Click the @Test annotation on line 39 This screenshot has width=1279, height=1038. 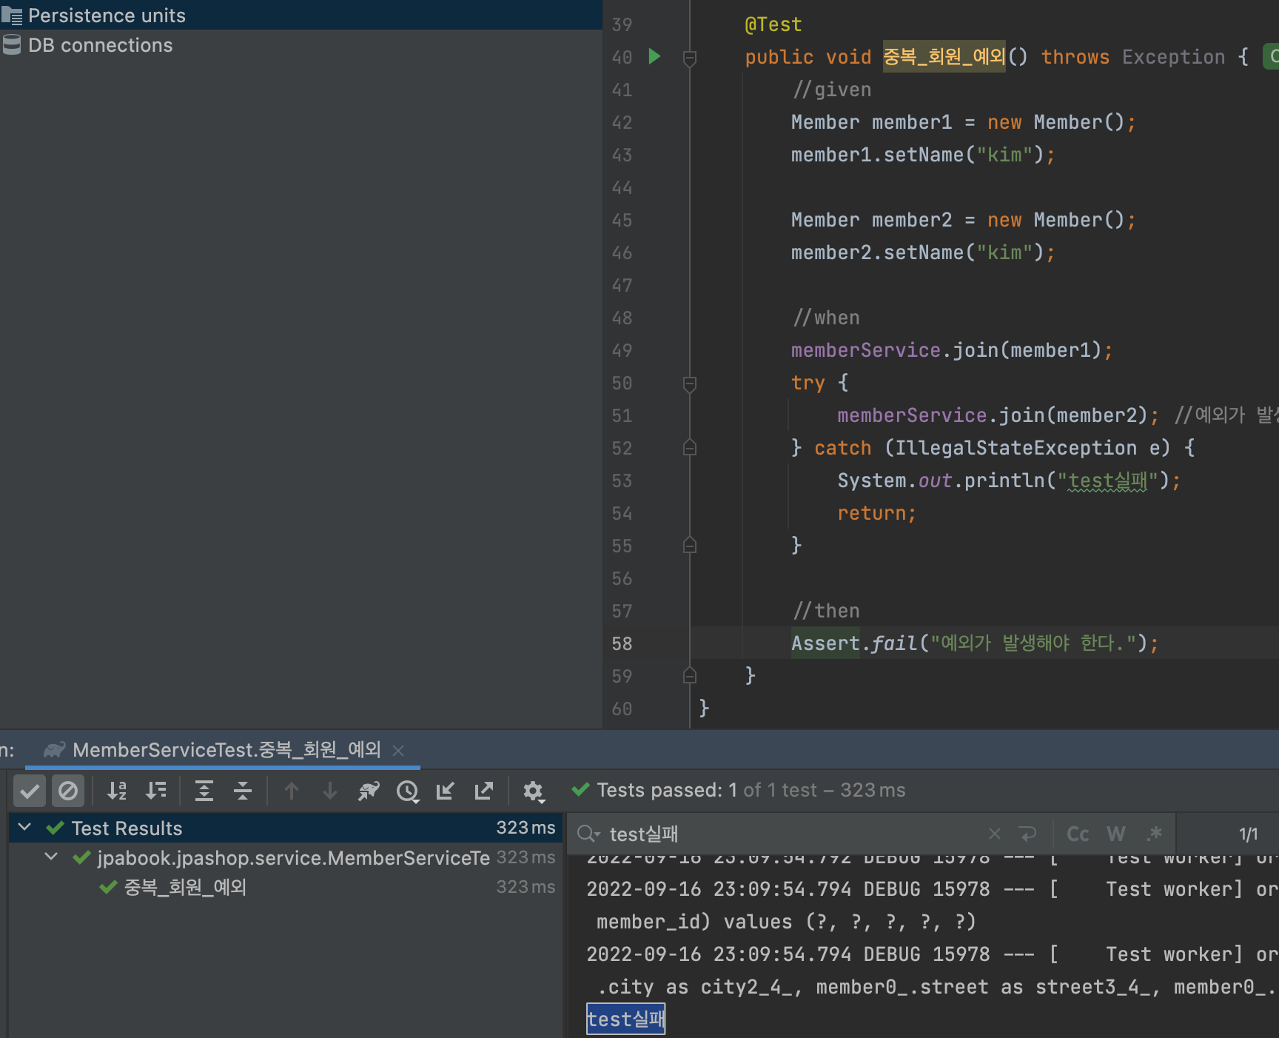pyautogui.click(x=773, y=24)
